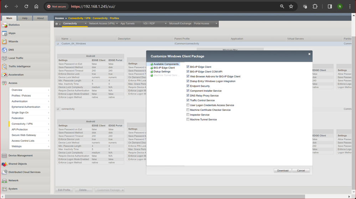Enable the Machine Tunnel Service checkbox
Viewport: 356px width, 199px height.
pyautogui.click(x=188, y=119)
